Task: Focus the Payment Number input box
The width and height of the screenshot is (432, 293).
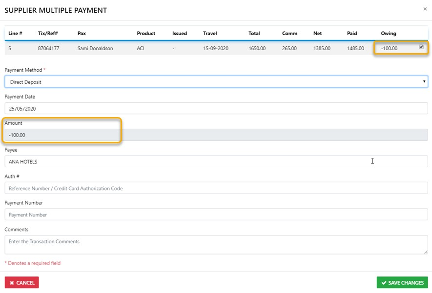Action: click(x=216, y=215)
